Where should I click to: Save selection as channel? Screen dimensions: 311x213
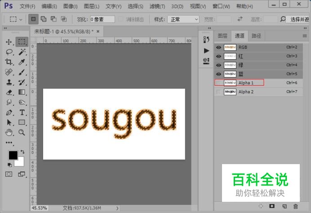pos(272,206)
